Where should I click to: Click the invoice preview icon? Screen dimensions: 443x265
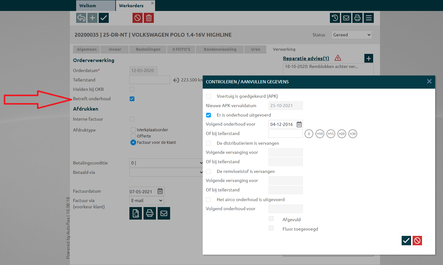(x=136, y=213)
